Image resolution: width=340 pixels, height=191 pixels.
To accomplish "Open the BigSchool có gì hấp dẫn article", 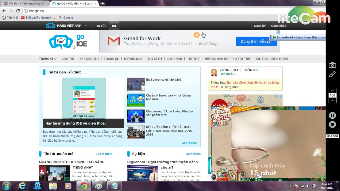I will (164, 80).
